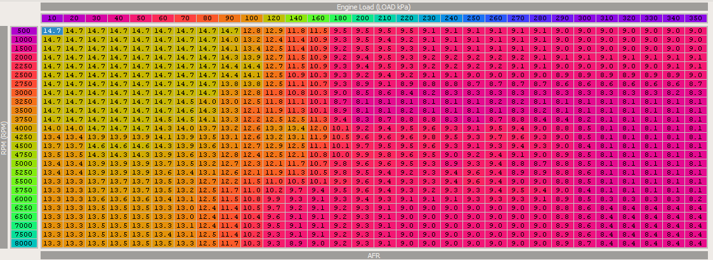
Task: Select cell at 3250 RPM and 200 kPa
Action: point(362,101)
